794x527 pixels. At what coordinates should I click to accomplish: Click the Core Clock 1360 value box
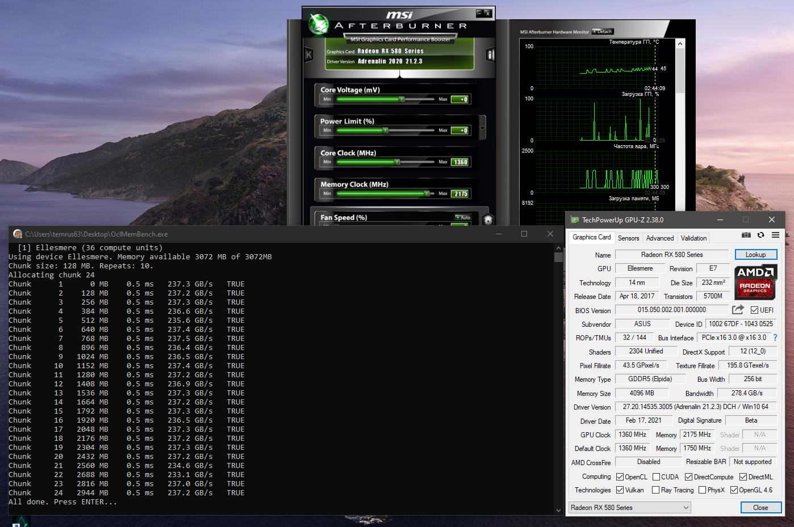click(460, 162)
